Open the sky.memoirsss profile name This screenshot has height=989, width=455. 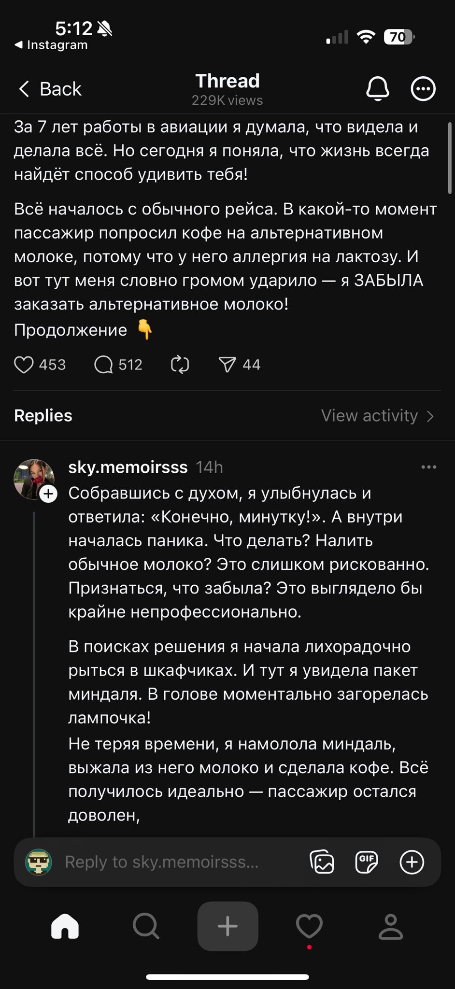pos(128,467)
